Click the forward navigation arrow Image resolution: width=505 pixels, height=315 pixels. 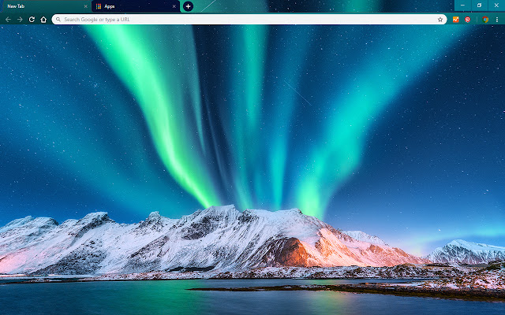(20, 19)
